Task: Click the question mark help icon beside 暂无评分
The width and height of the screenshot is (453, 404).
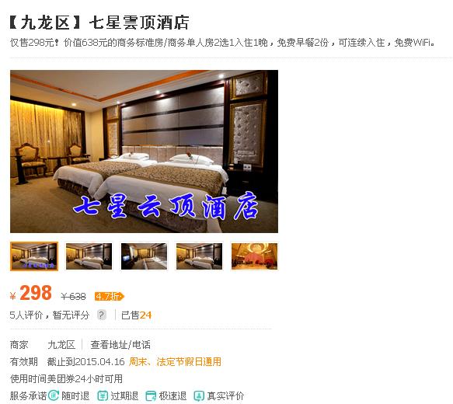Action: pos(102,315)
